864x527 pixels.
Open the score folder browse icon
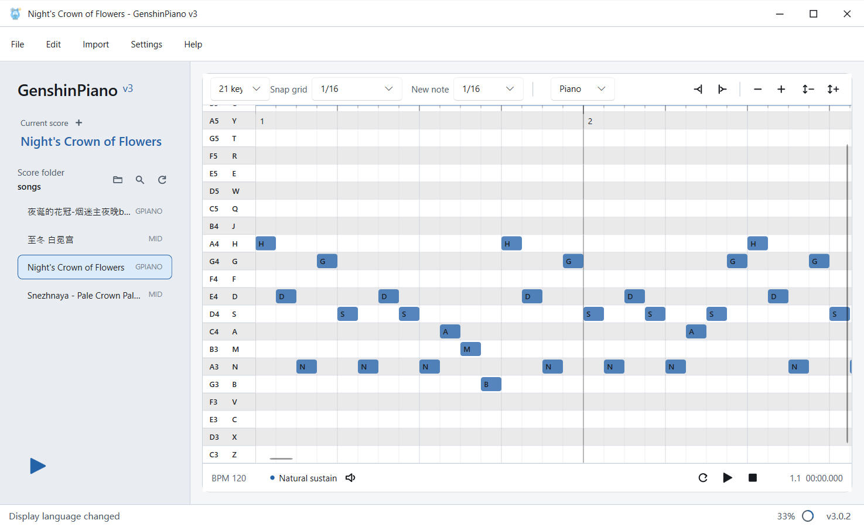tap(118, 180)
